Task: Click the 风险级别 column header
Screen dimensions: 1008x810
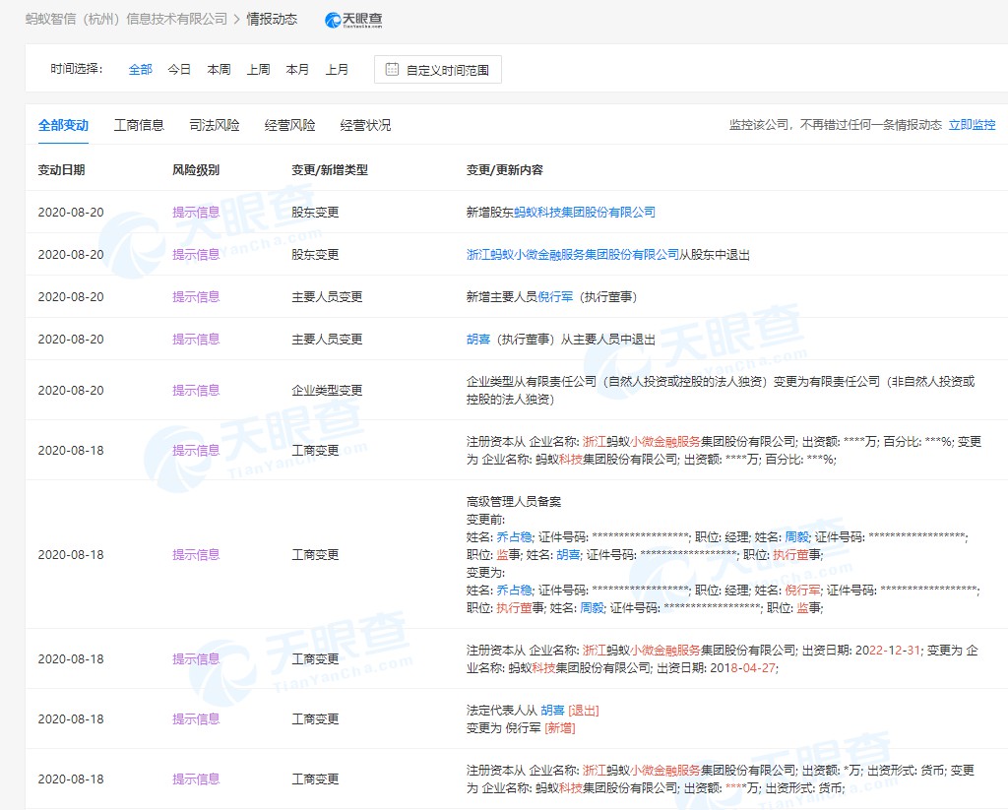Action: pyautogui.click(x=196, y=170)
